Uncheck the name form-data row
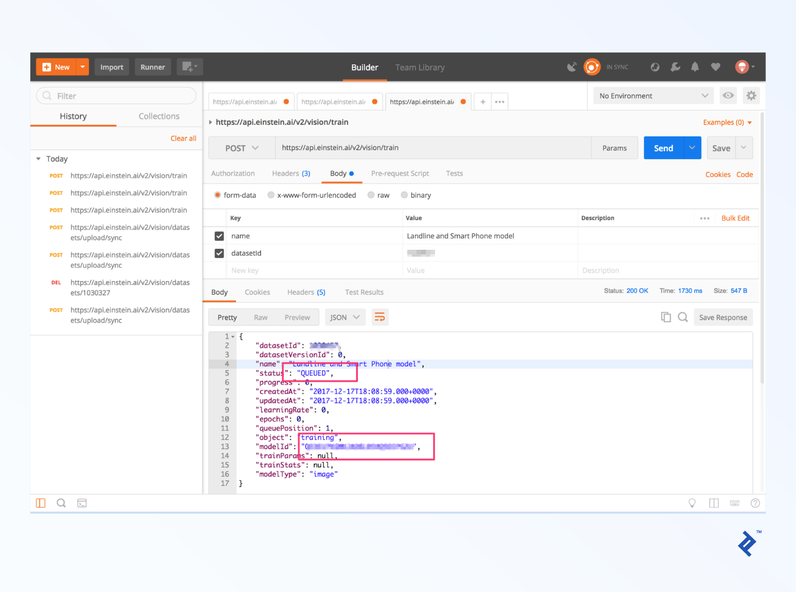Viewport: 796px width, 592px height. pyautogui.click(x=218, y=236)
